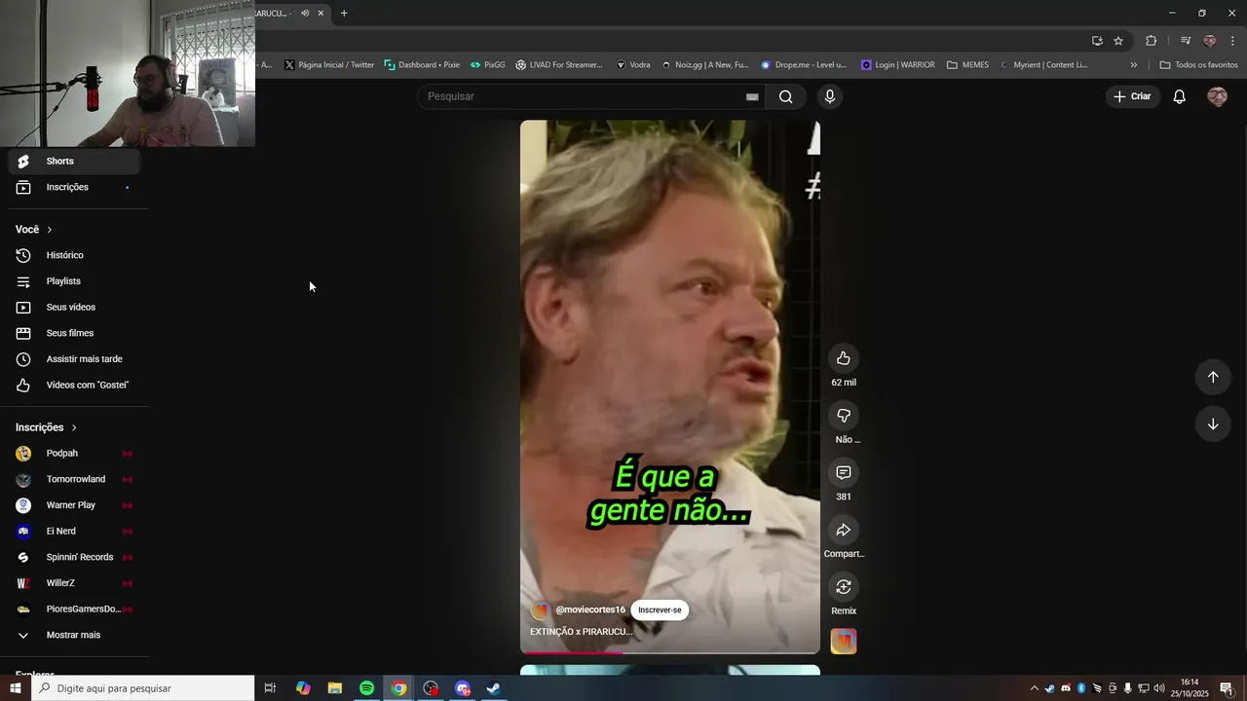1247x701 pixels.
Task: Open the comments on the short
Action: point(844,472)
